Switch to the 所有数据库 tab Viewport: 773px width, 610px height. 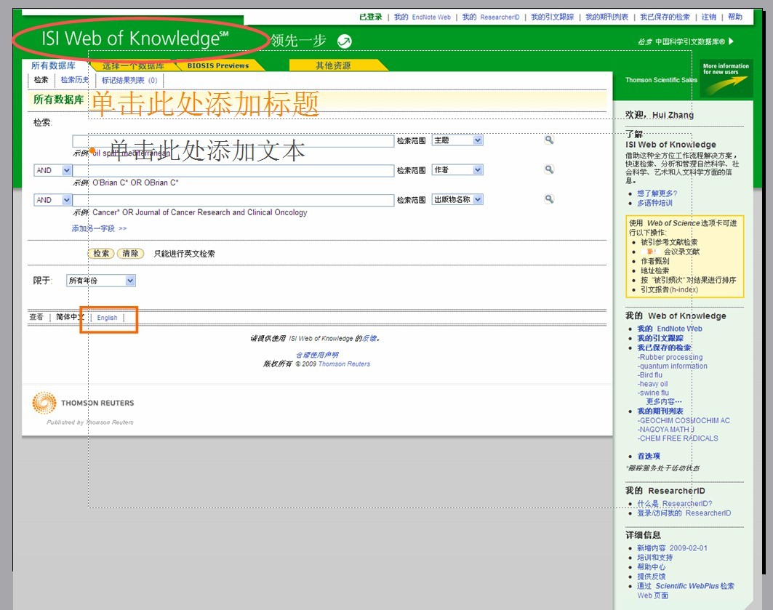[53, 65]
